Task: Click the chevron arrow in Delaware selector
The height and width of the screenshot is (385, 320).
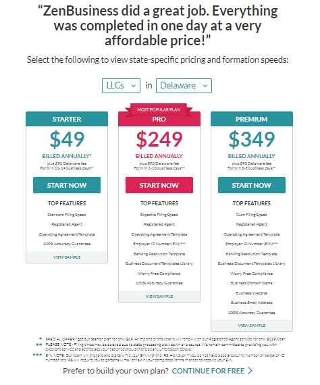Action: pos(205,86)
